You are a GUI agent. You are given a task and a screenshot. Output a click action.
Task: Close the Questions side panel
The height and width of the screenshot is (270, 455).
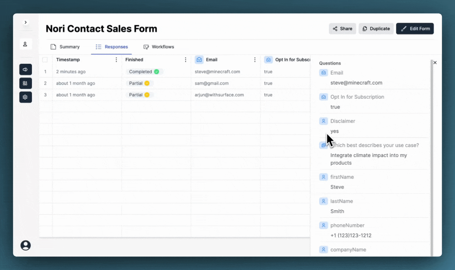(x=435, y=63)
